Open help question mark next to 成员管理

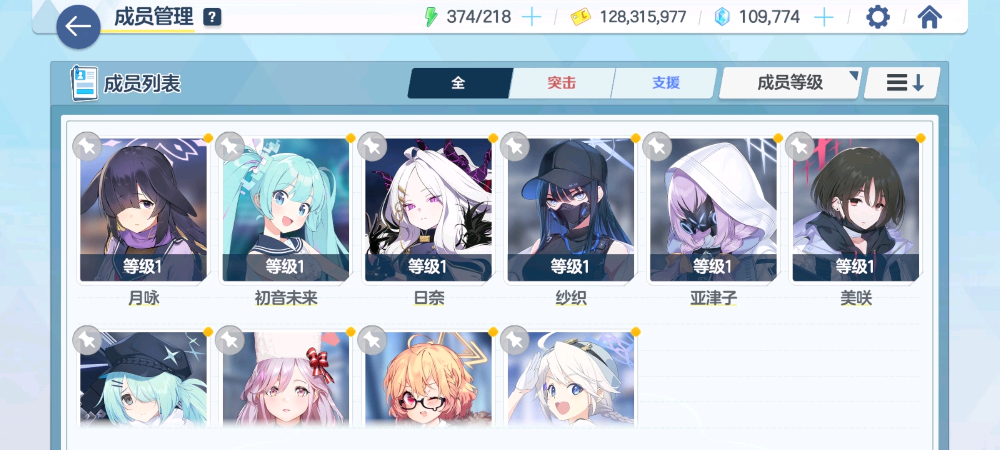[212, 17]
